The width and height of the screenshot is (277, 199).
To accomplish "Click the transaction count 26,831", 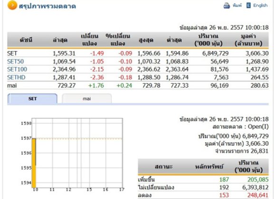I will [259, 151].
